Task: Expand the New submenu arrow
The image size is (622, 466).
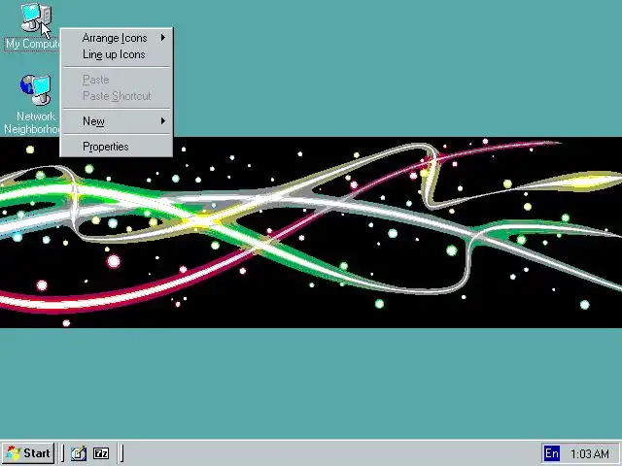Action: coord(163,120)
